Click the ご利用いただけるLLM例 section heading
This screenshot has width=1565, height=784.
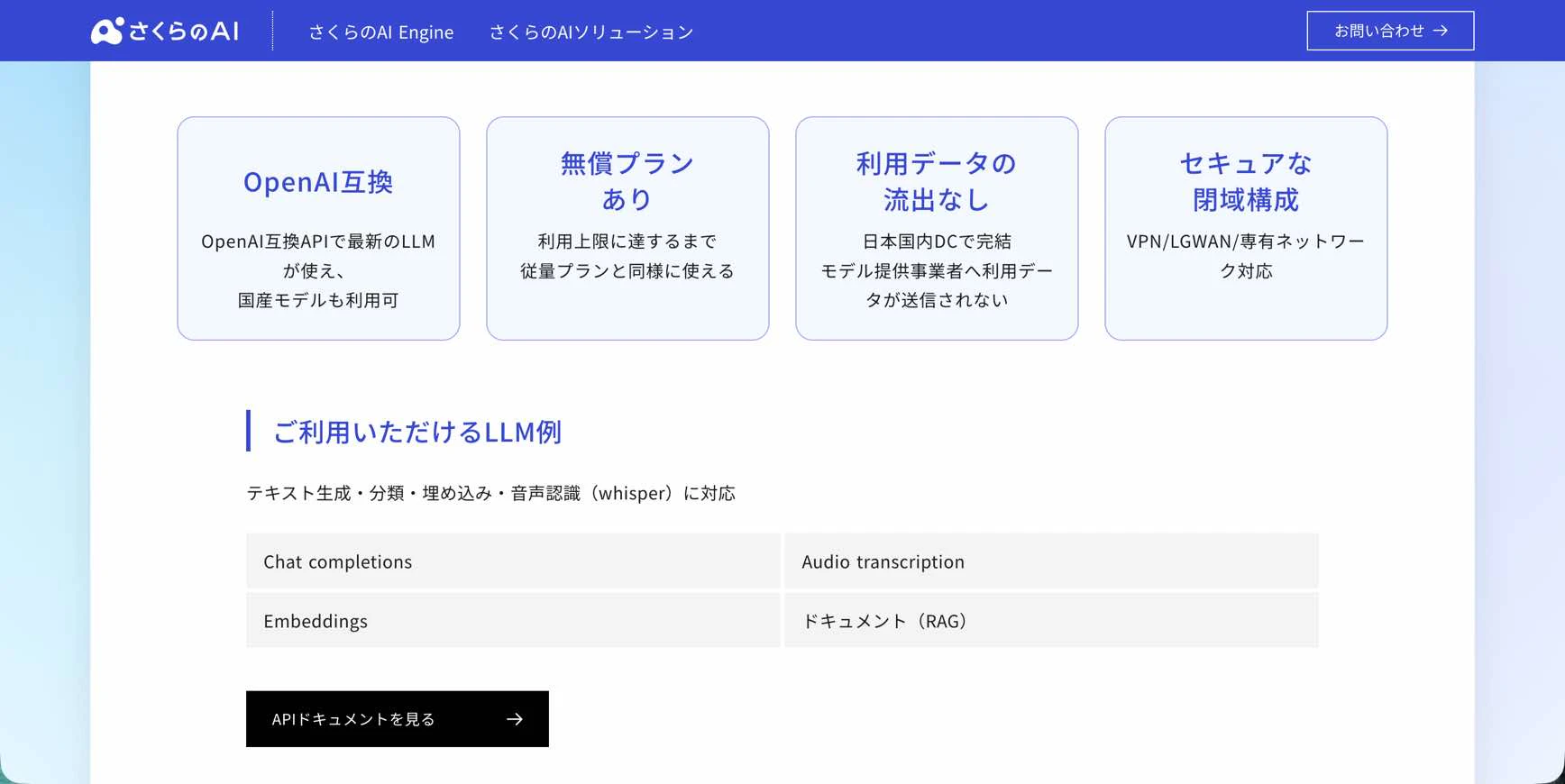(x=417, y=432)
